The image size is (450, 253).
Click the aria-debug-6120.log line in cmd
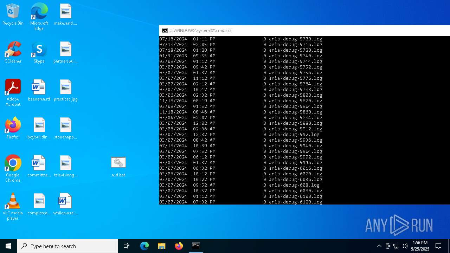[241, 202]
